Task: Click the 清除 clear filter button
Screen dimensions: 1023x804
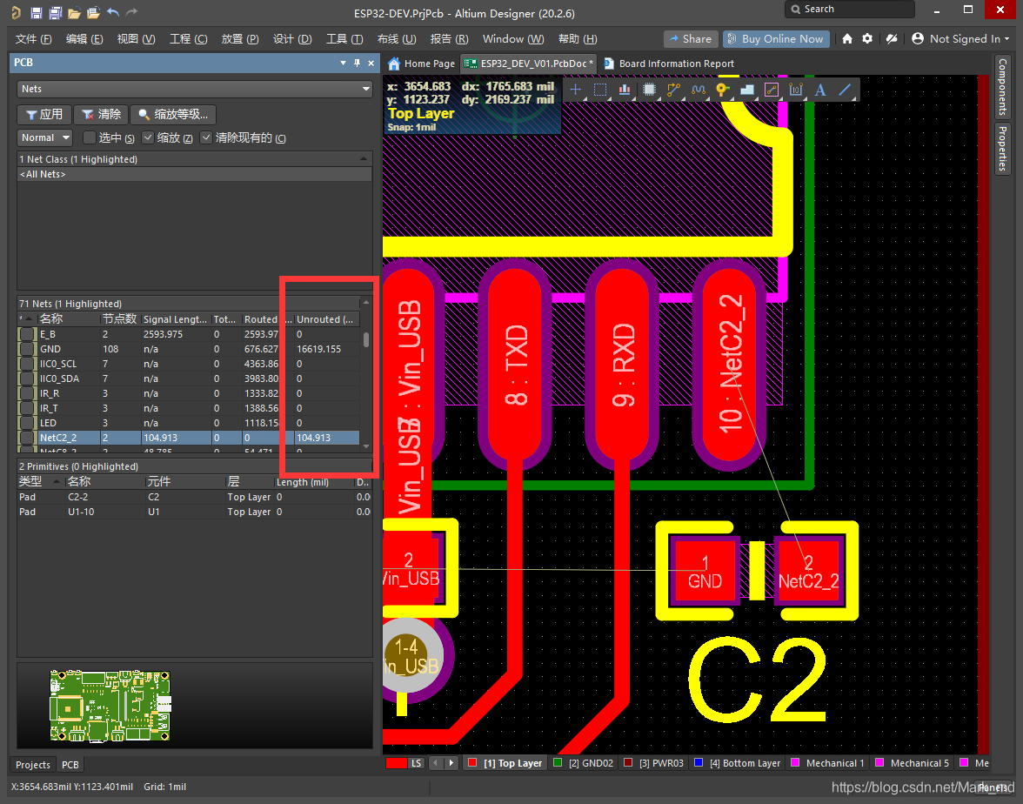Action: pyautogui.click(x=101, y=114)
